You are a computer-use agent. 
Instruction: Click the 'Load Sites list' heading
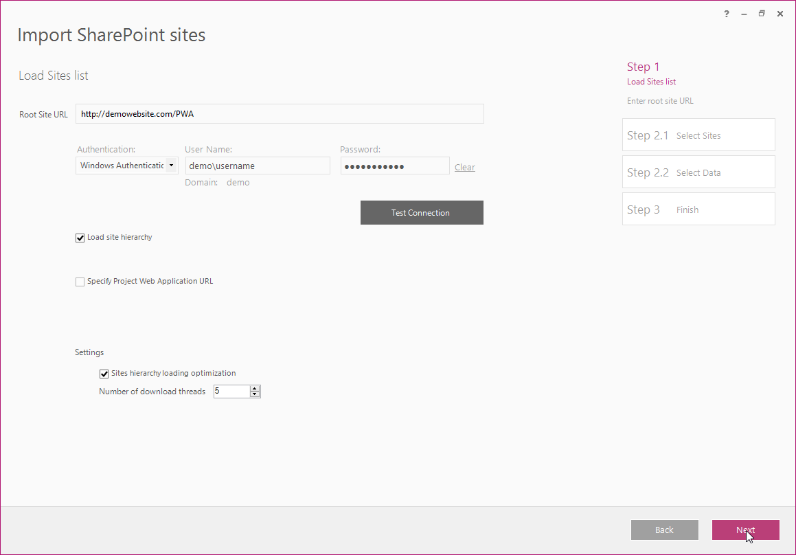(x=54, y=76)
